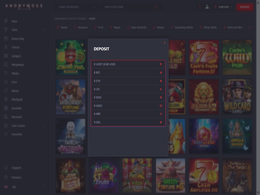Click the user profile icon in header
The height and width of the screenshot is (195, 260).
click(x=207, y=7)
